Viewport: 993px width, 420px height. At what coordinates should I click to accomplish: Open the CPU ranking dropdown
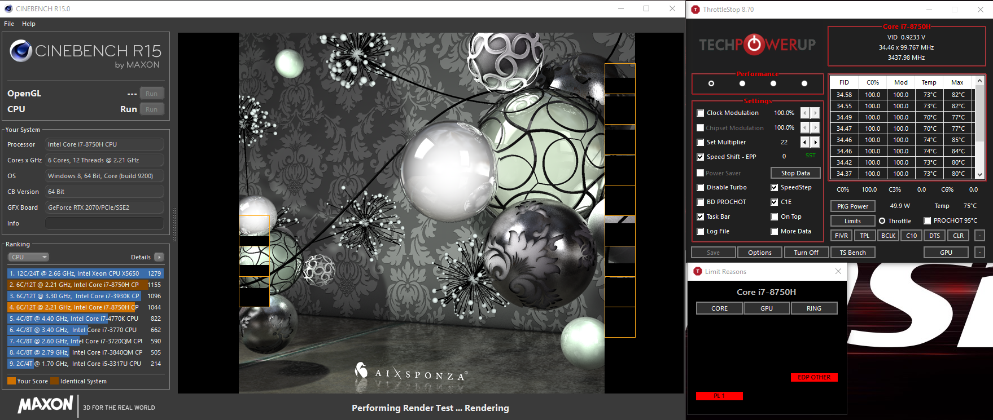[29, 257]
